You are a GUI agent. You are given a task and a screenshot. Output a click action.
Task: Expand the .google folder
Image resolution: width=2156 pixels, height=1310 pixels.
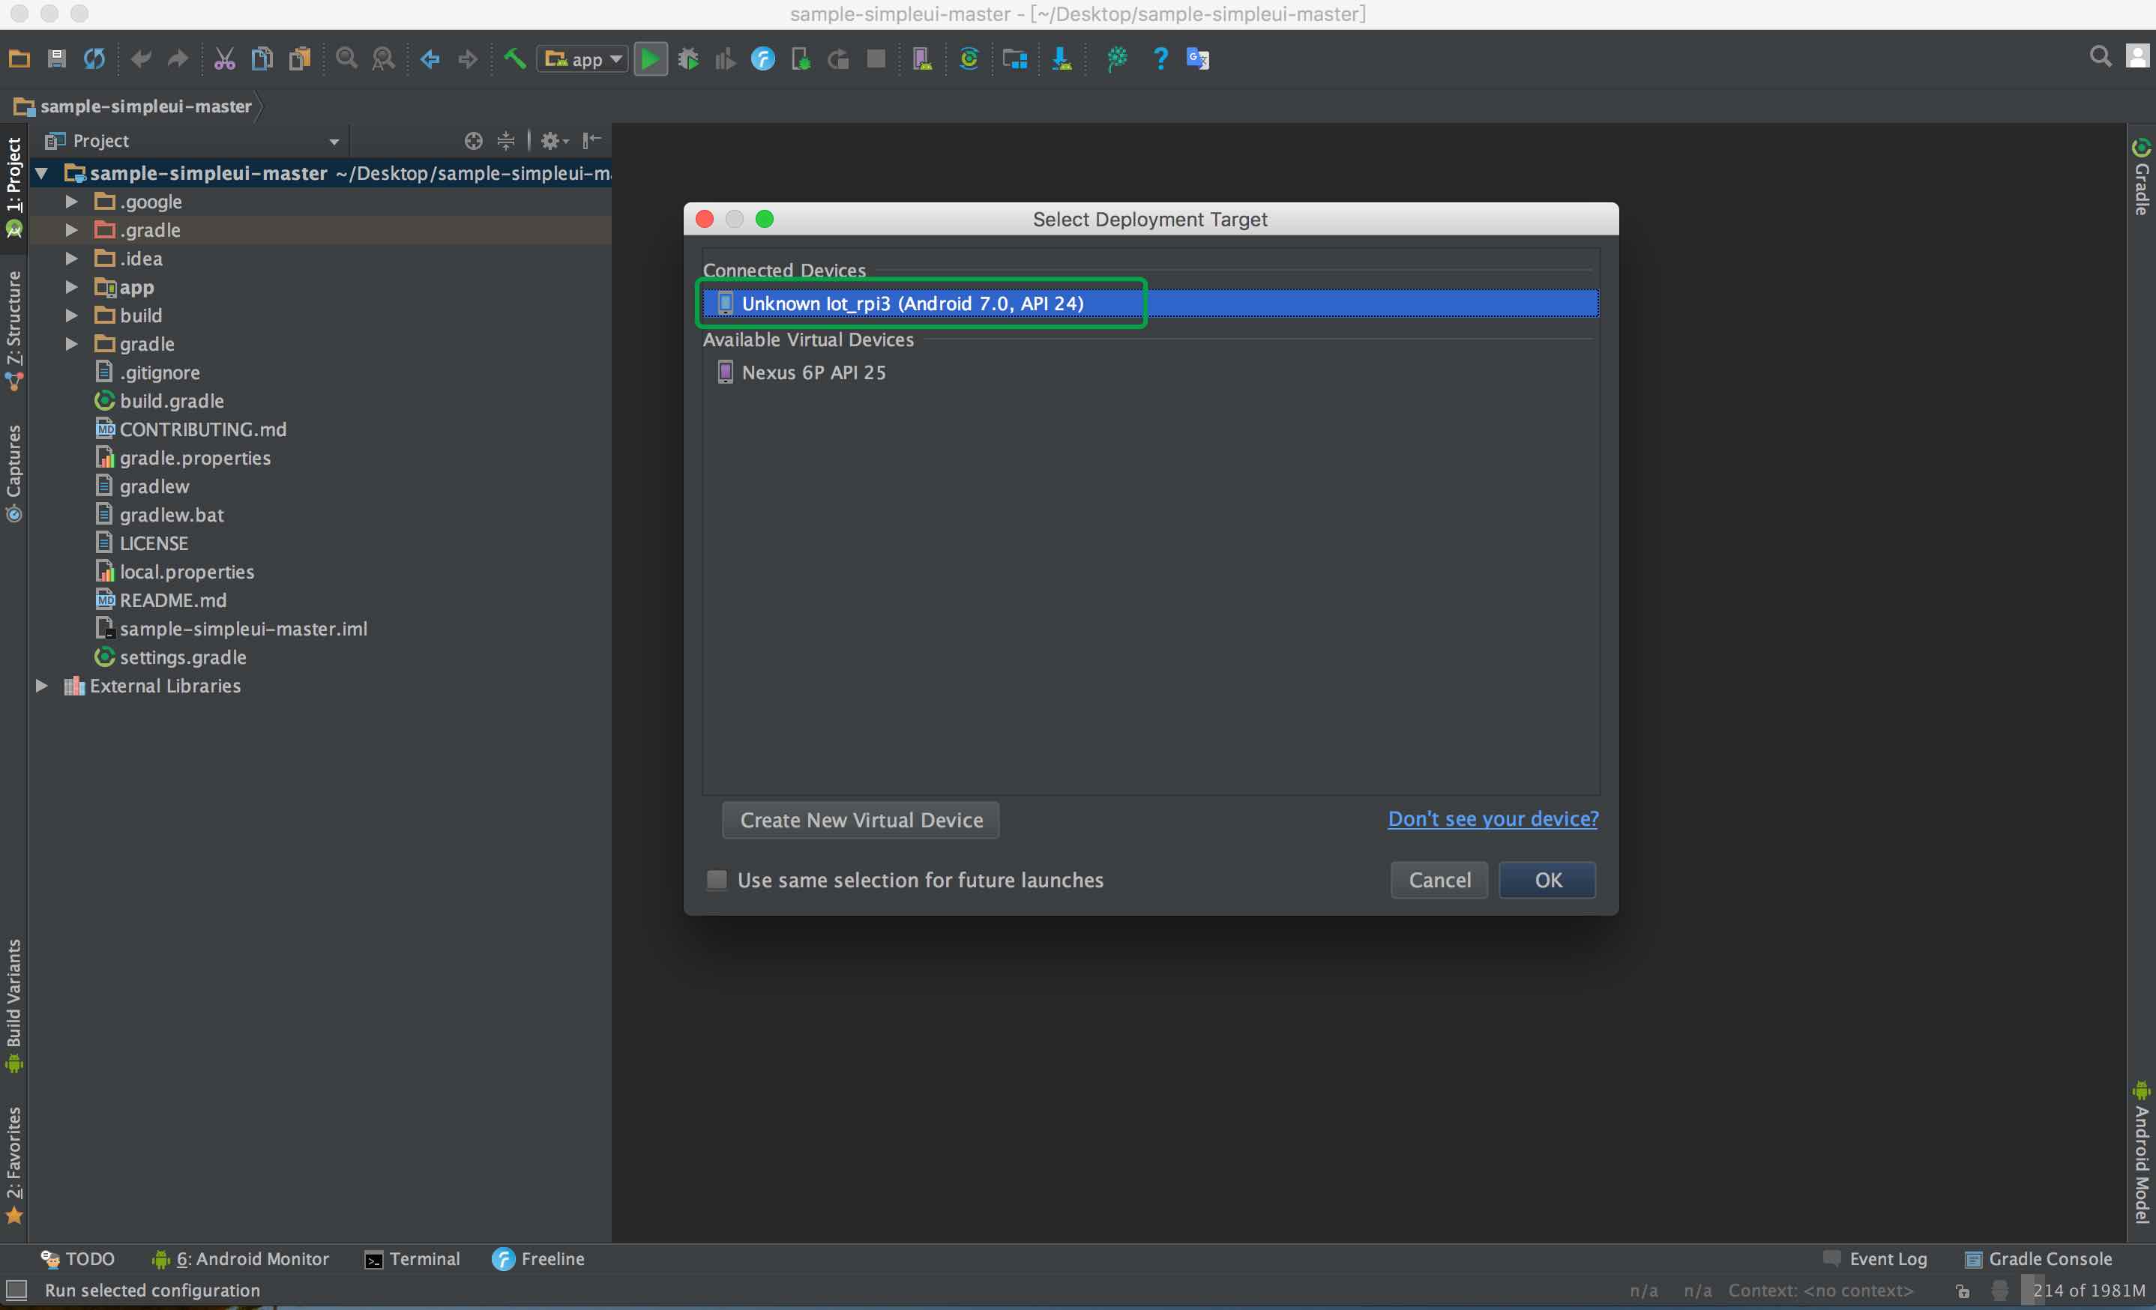72,202
